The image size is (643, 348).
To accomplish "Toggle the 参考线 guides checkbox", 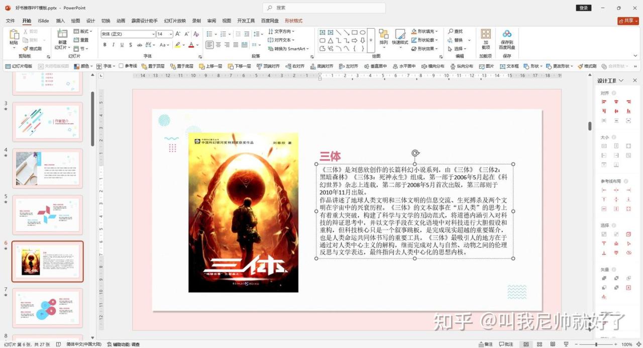I will [x=121, y=66].
